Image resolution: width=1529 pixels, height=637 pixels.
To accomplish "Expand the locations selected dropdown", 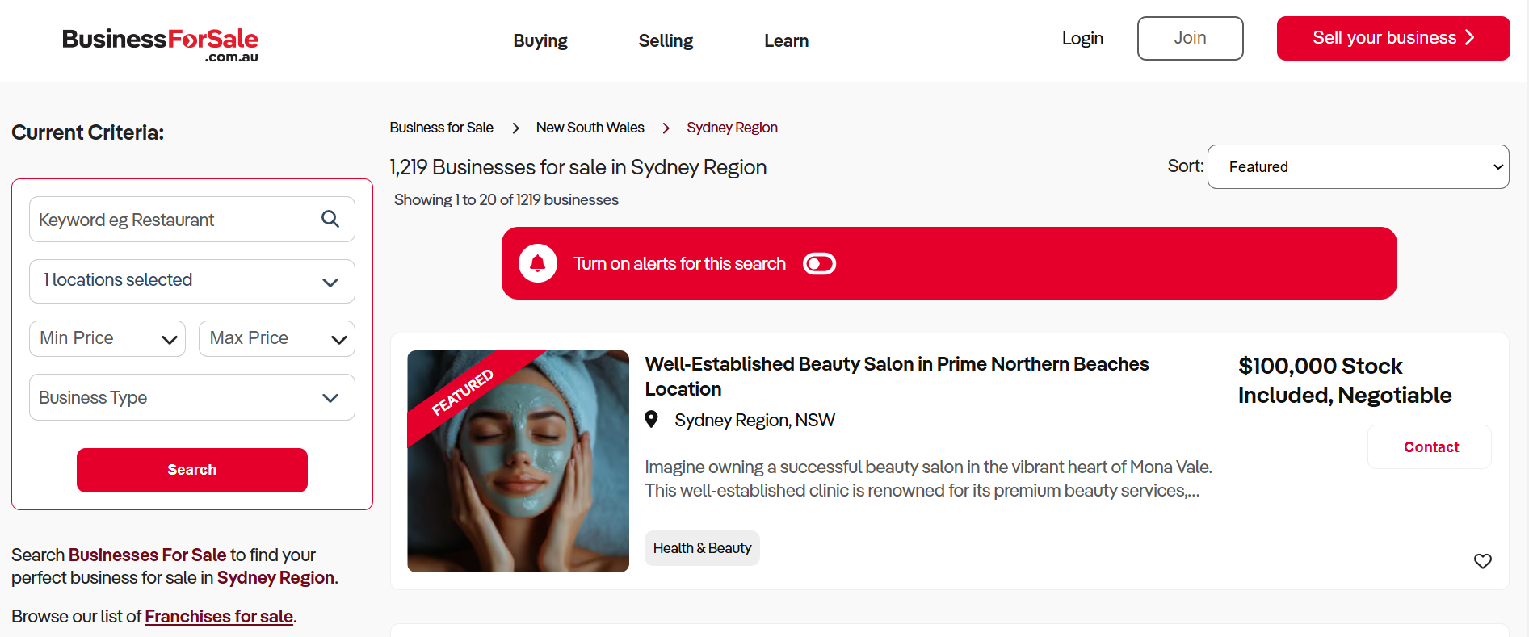I will [x=192, y=281].
